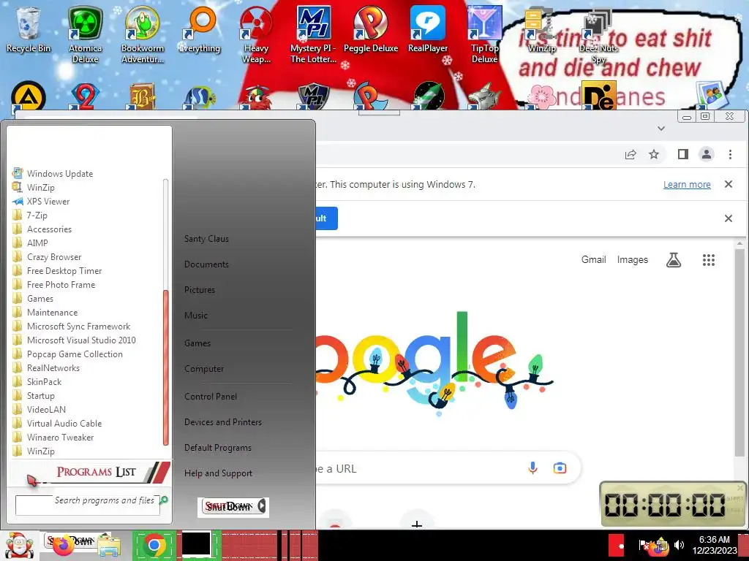This screenshot has width=749, height=561.
Task: Start voice search with the microphone
Action: (x=532, y=468)
